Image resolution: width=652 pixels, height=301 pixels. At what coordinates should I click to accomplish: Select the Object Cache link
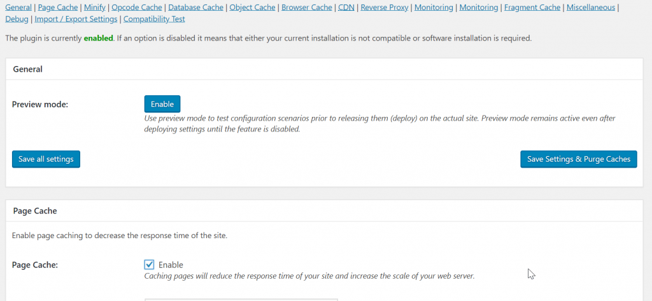coord(252,7)
